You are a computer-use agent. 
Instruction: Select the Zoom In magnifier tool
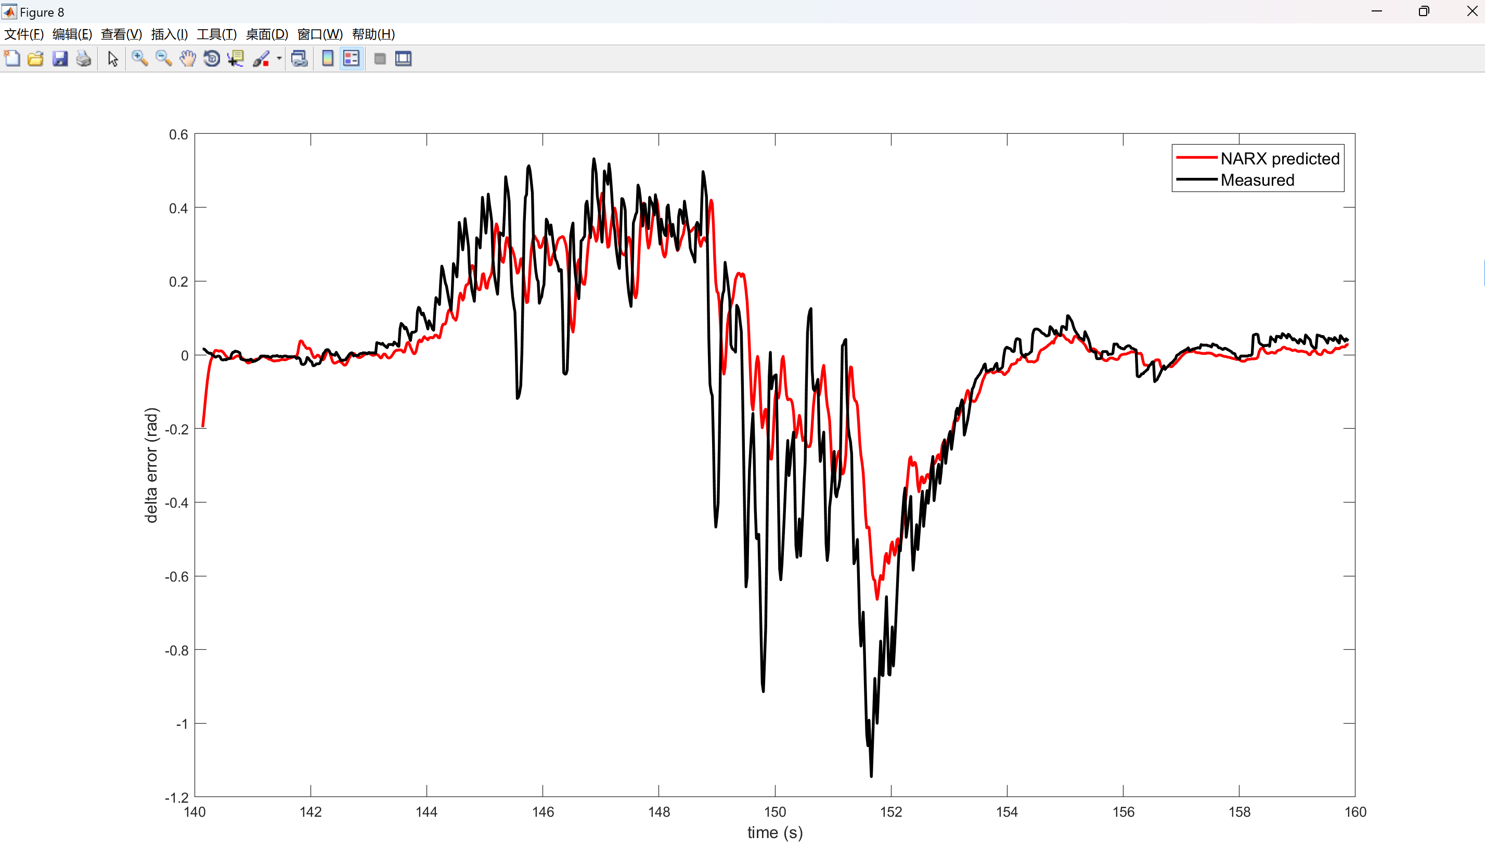(x=140, y=59)
